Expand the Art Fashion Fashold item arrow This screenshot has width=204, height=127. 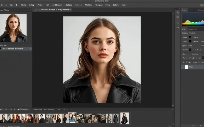pos(31,49)
